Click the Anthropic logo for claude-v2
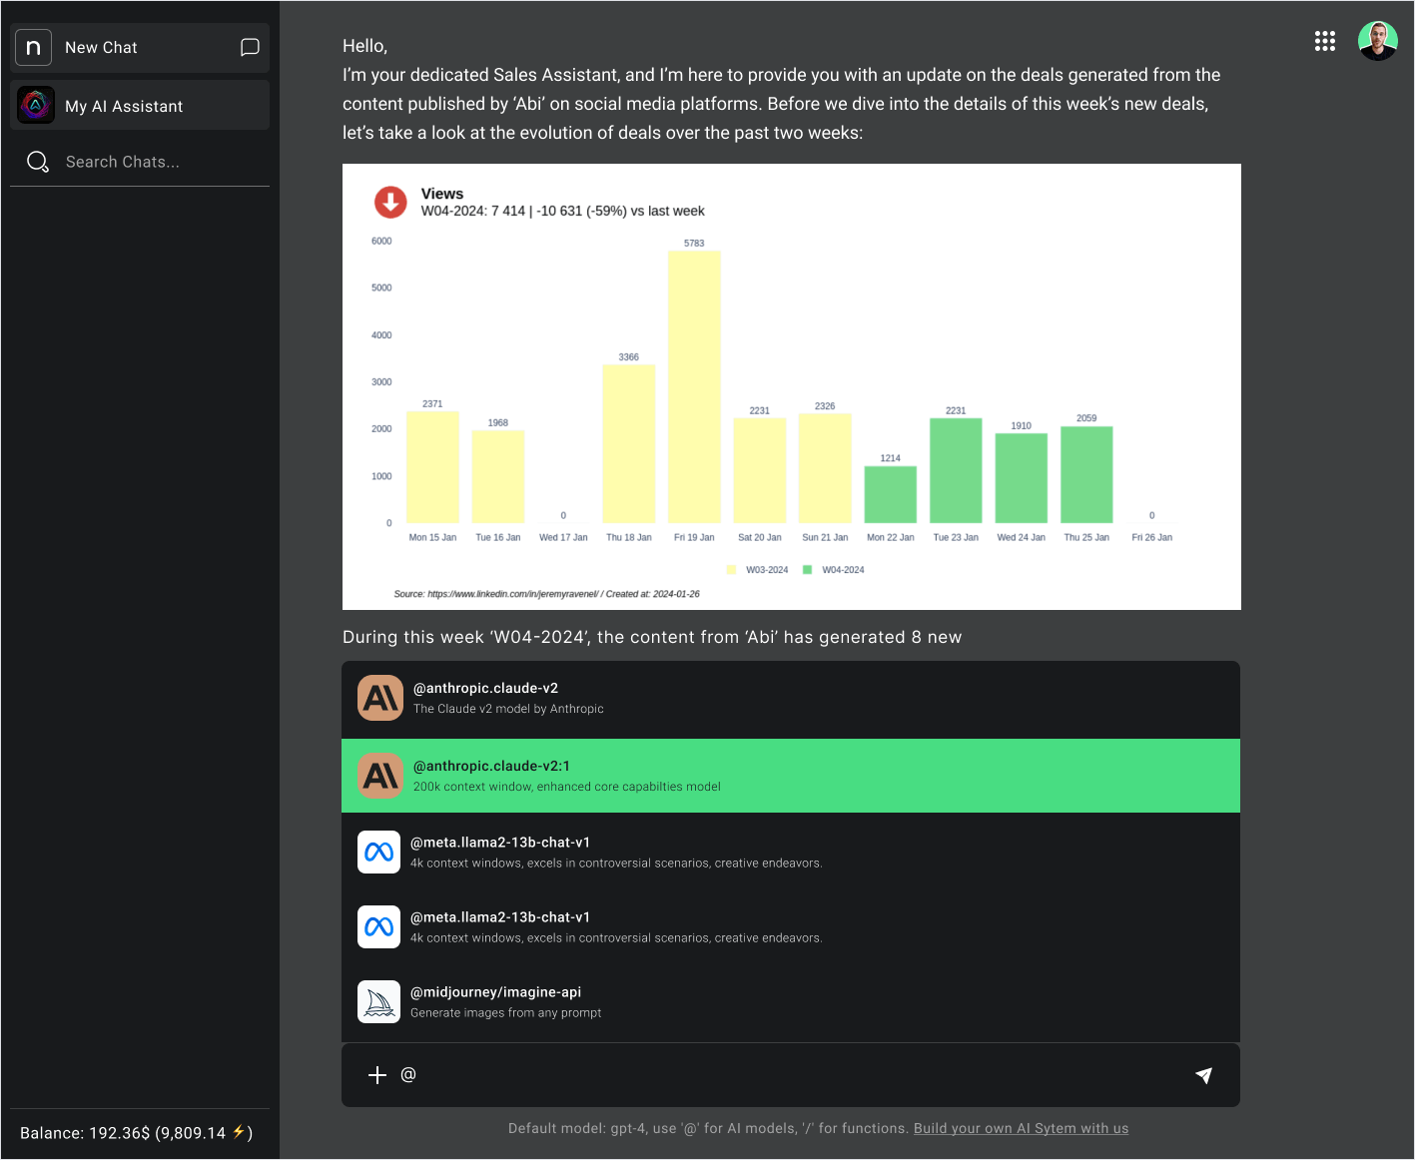The image size is (1415, 1160). (x=380, y=698)
